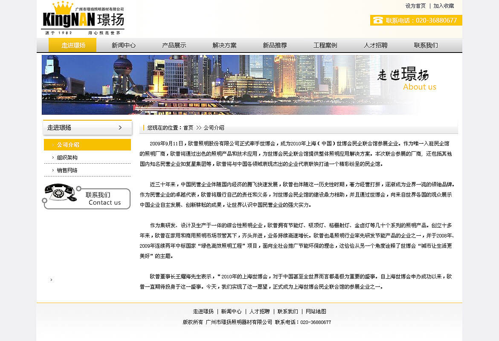Click the footer 网站地图 link
This screenshot has height=341, width=499.
[316, 312]
